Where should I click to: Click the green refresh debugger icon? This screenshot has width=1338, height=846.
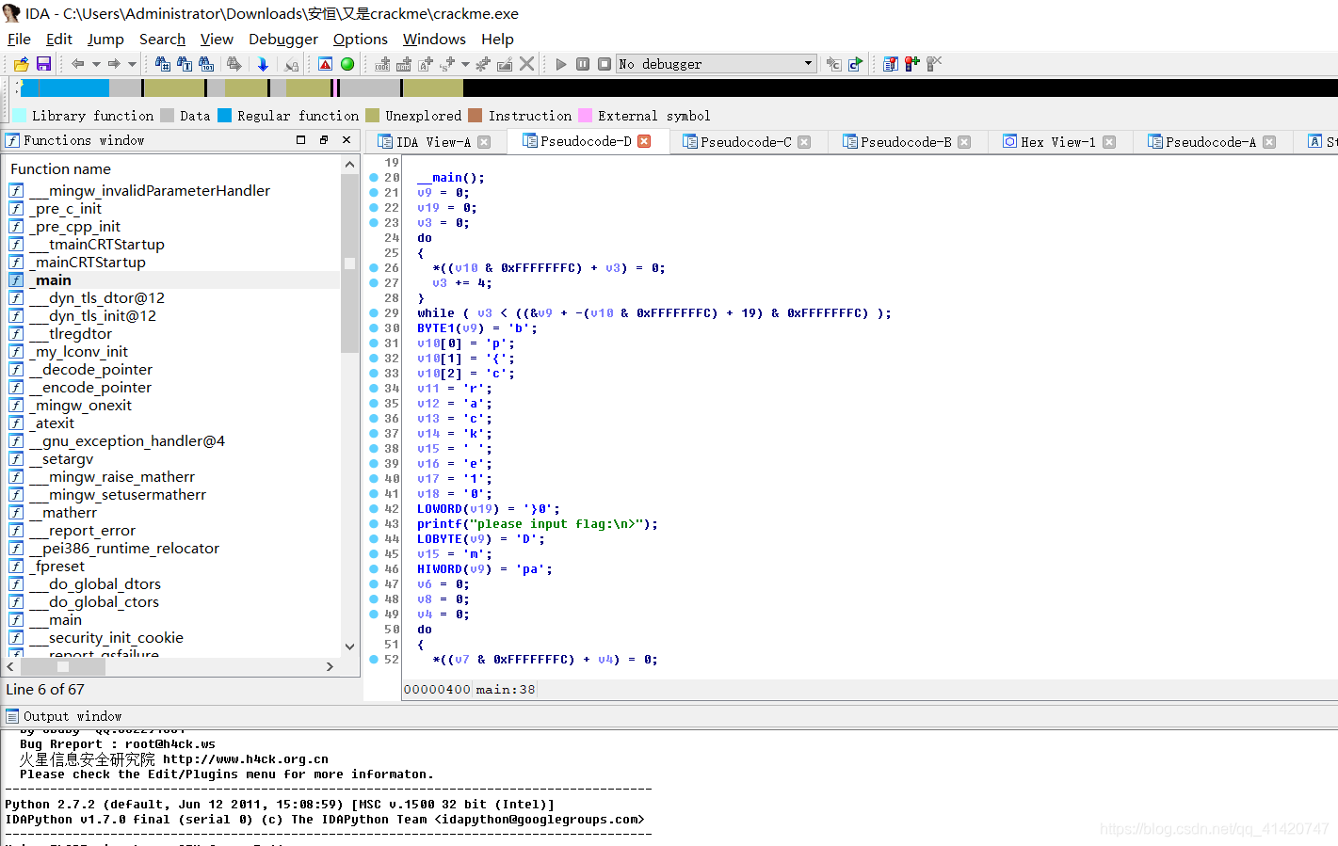tap(855, 64)
